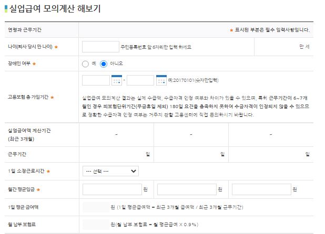The width and height of the screenshot is (325, 234).
Task: Click the '1일 평균 급여액' label
Action: [x=23, y=207]
